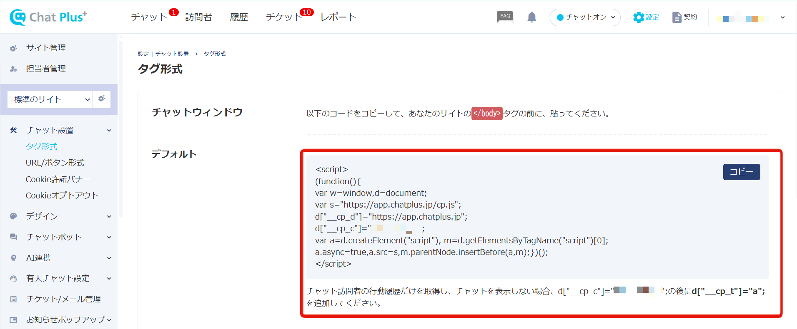Image resolution: width=797 pixels, height=329 pixels.
Task: Click site settings gear beside 標準のサイト
Action: [101, 99]
